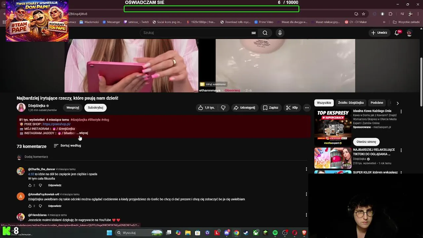
Task: Select the Źródło: Dżejdżejka chip
Action: (x=351, y=103)
